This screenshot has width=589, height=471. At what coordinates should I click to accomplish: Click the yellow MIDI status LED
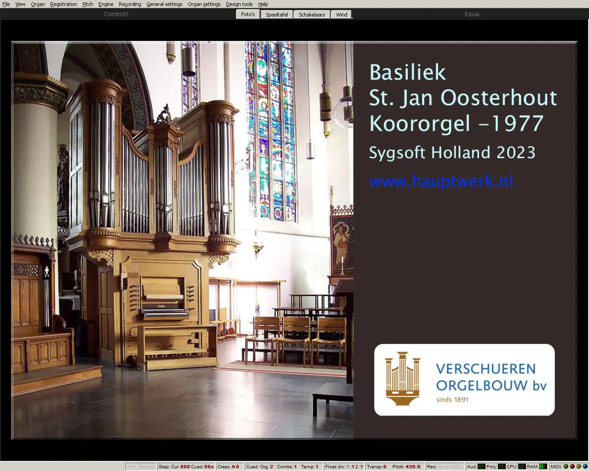click(579, 466)
